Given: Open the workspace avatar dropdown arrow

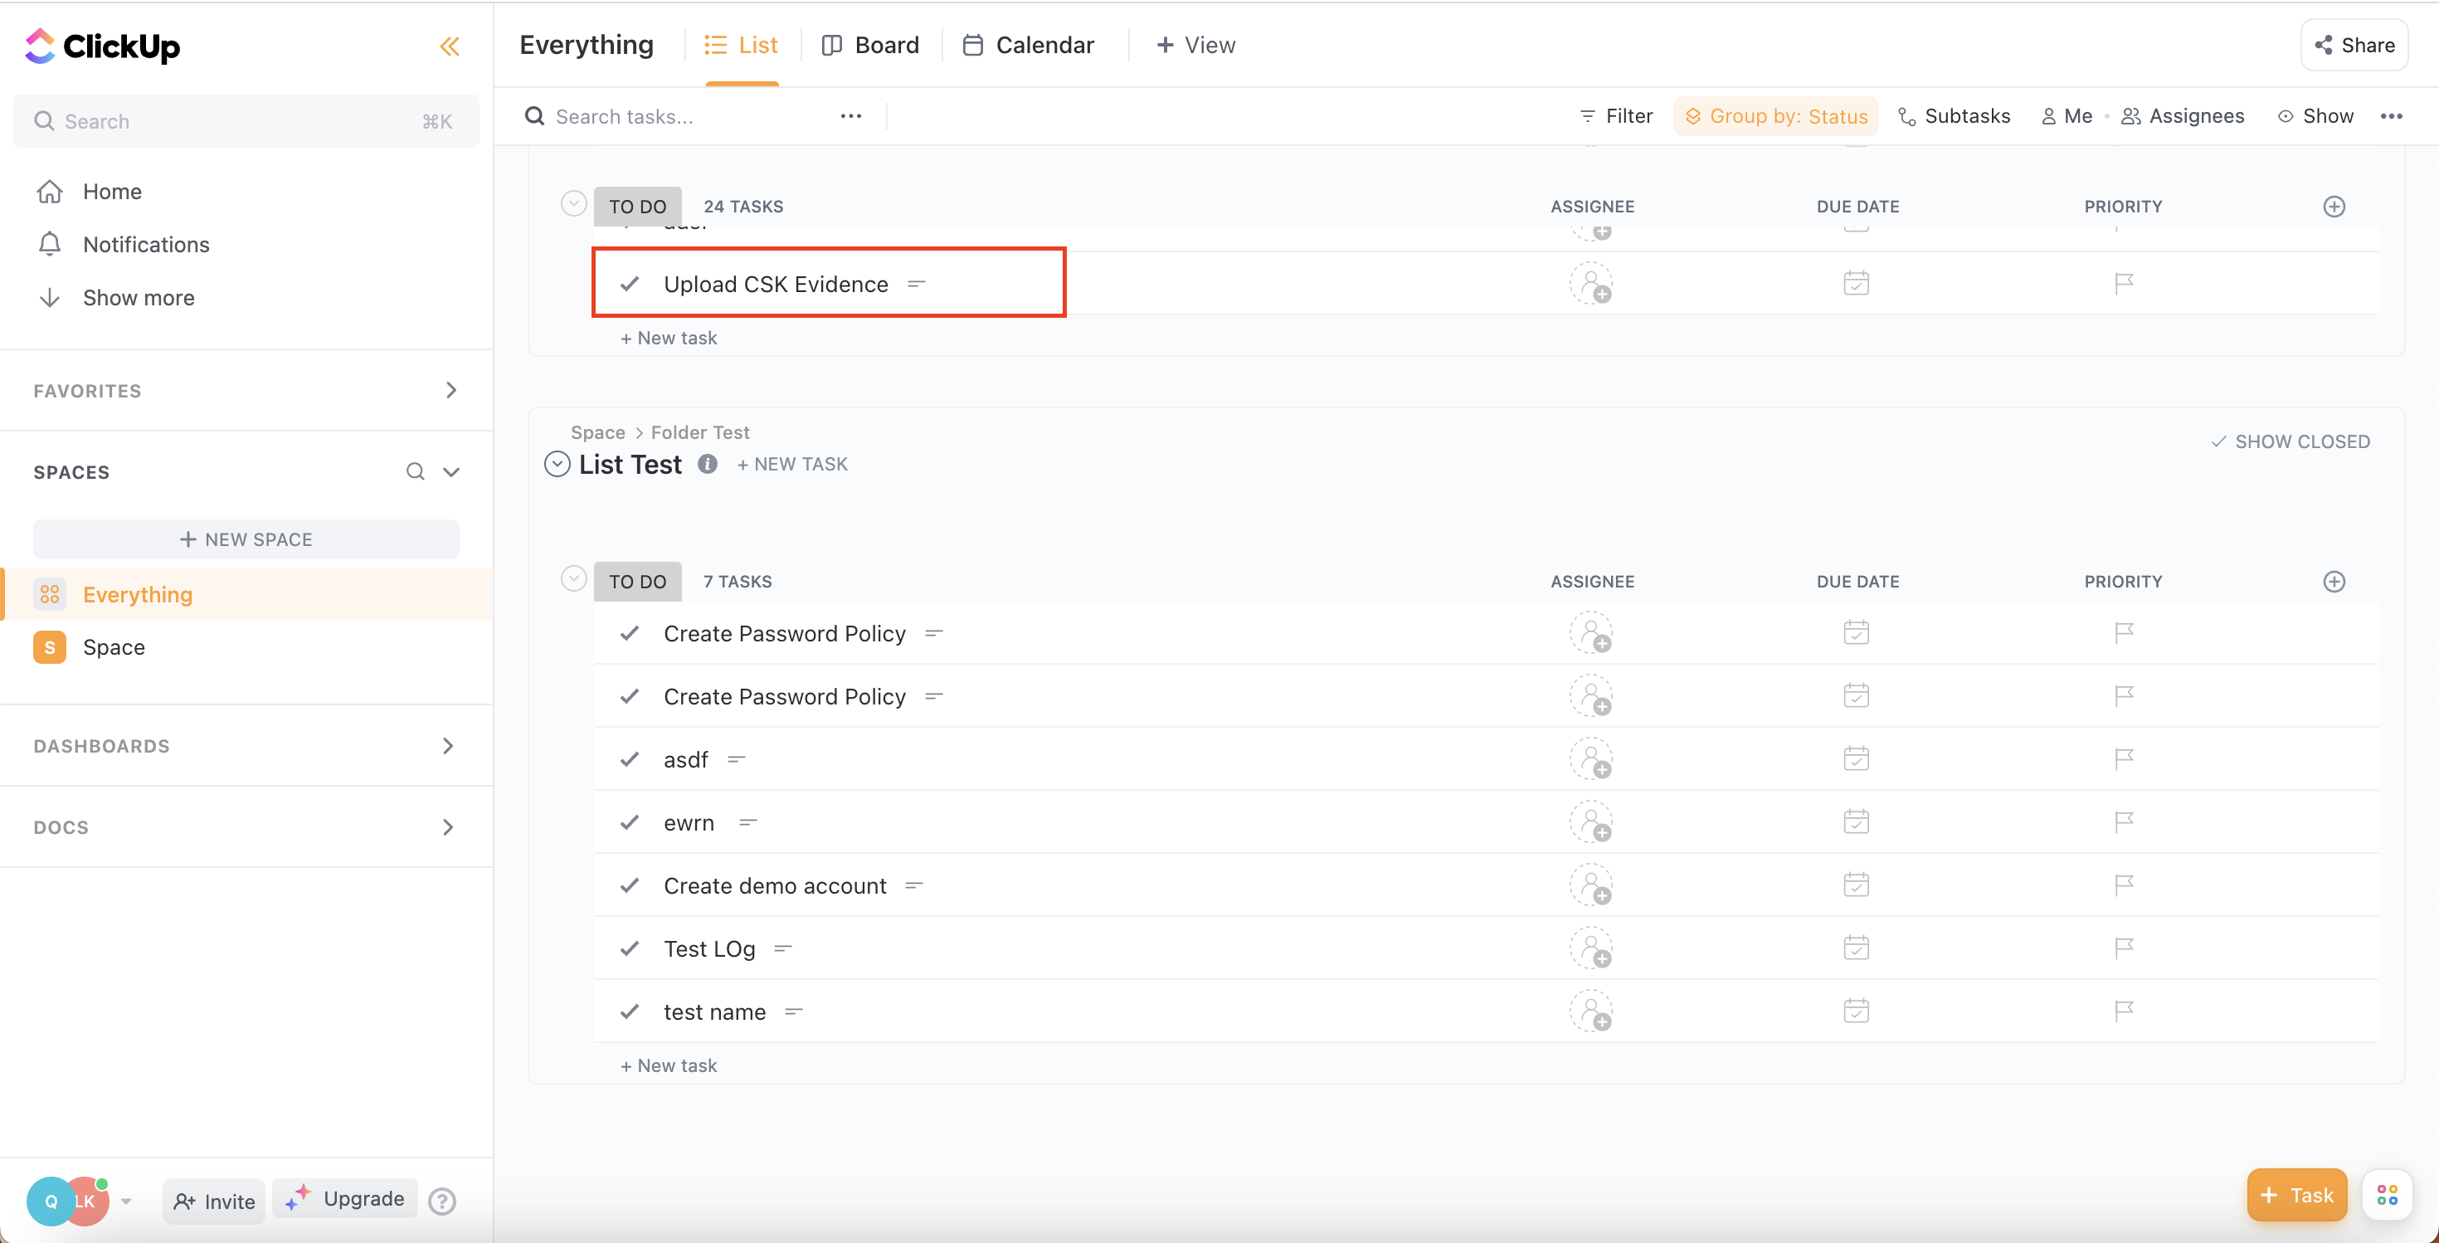Looking at the screenshot, I should pos(126,1201).
